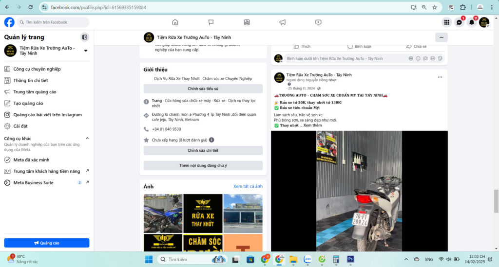Expand the page switcher dropdown arrow
Viewport: 499px width, 267px height.
[x=86, y=51]
